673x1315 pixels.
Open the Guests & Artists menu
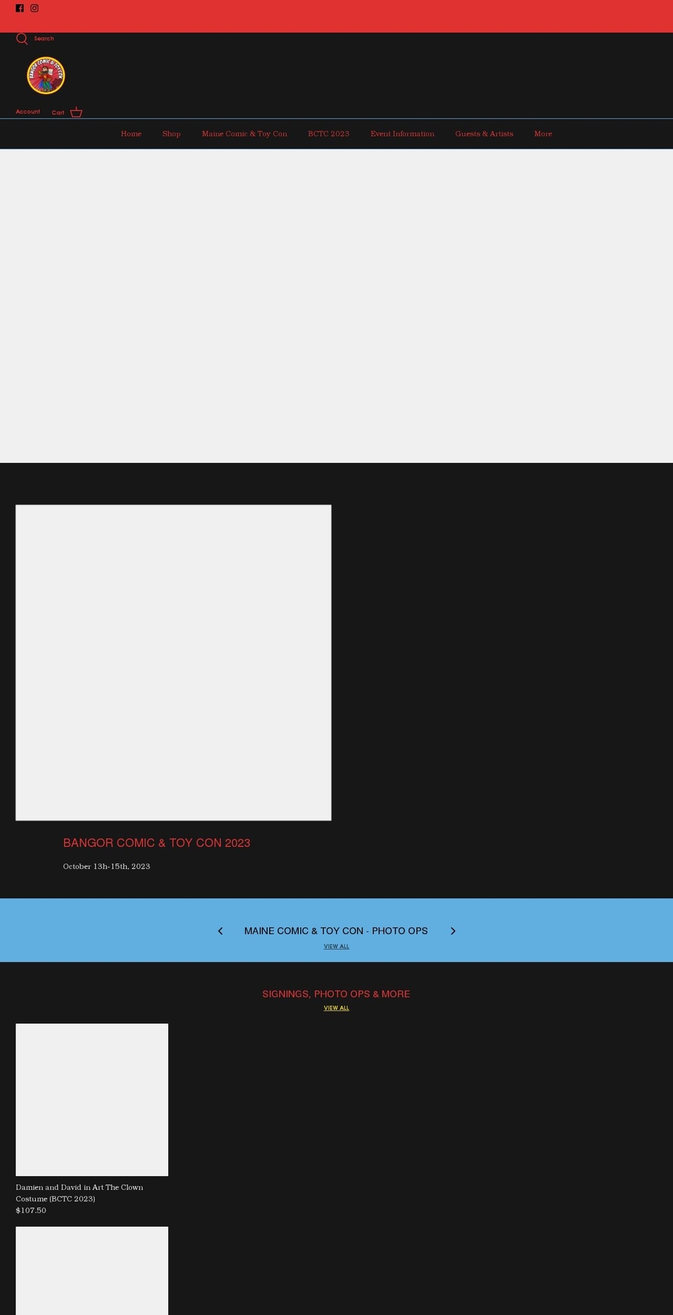[x=484, y=134]
